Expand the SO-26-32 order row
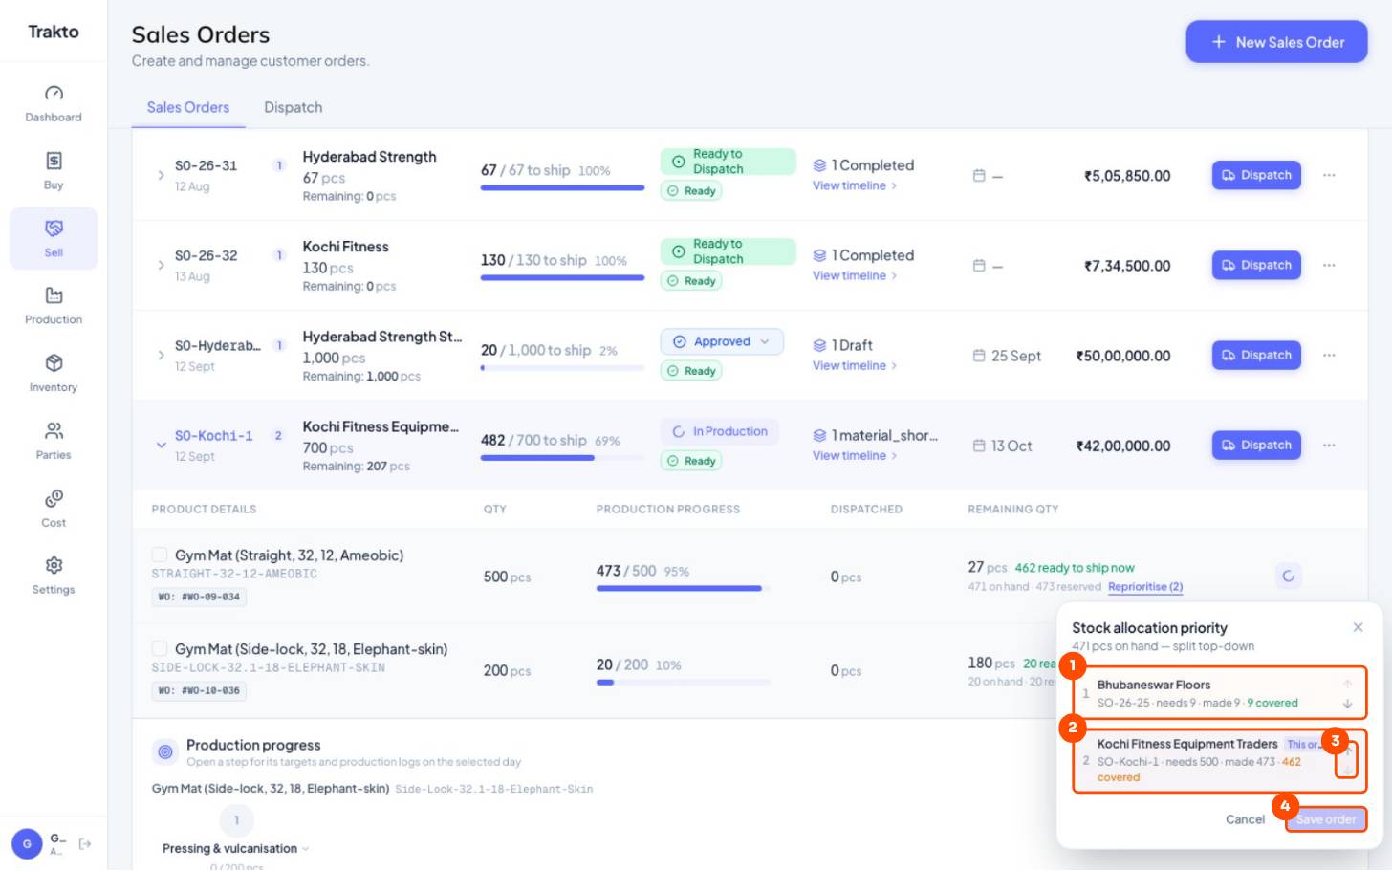The height and width of the screenshot is (871, 1392). click(x=161, y=265)
